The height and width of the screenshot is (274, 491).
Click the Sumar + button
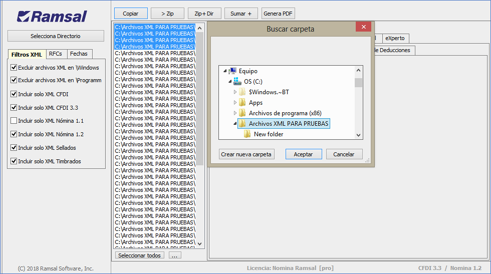point(241,14)
